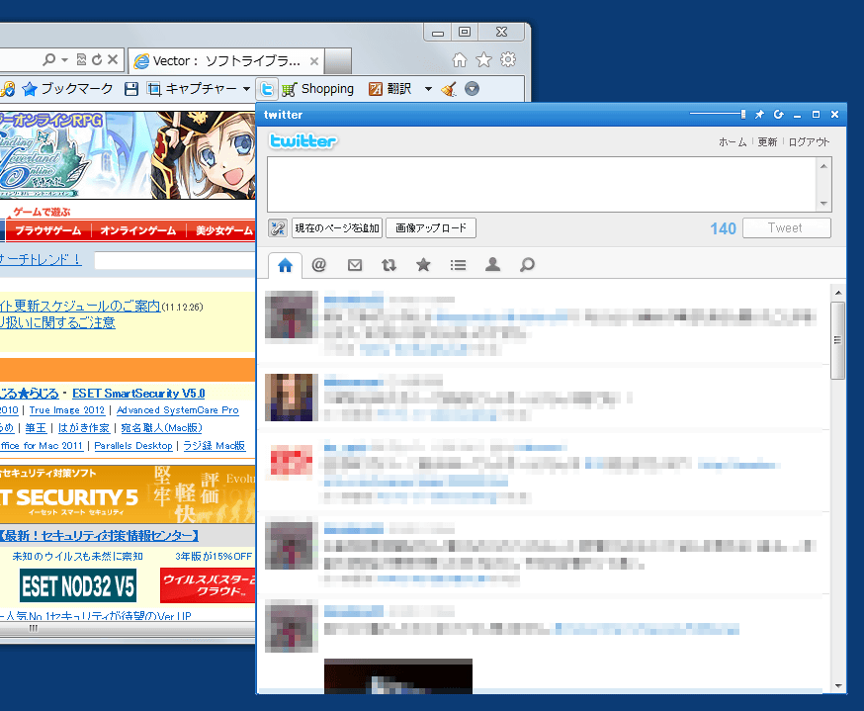Click the ログアウト link

(x=809, y=142)
